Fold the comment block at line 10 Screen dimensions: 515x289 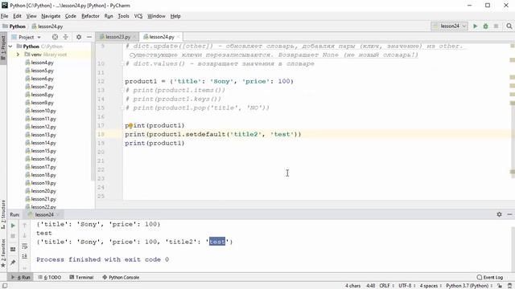click(122, 63)
